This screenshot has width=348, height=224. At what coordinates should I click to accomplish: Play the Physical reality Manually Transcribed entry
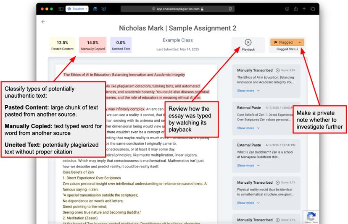tap(277, 182)
